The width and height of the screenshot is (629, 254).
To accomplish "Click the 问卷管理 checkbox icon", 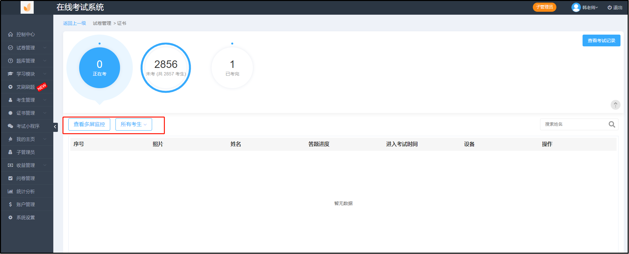I will pyautogui.click(x=10, y=178).
